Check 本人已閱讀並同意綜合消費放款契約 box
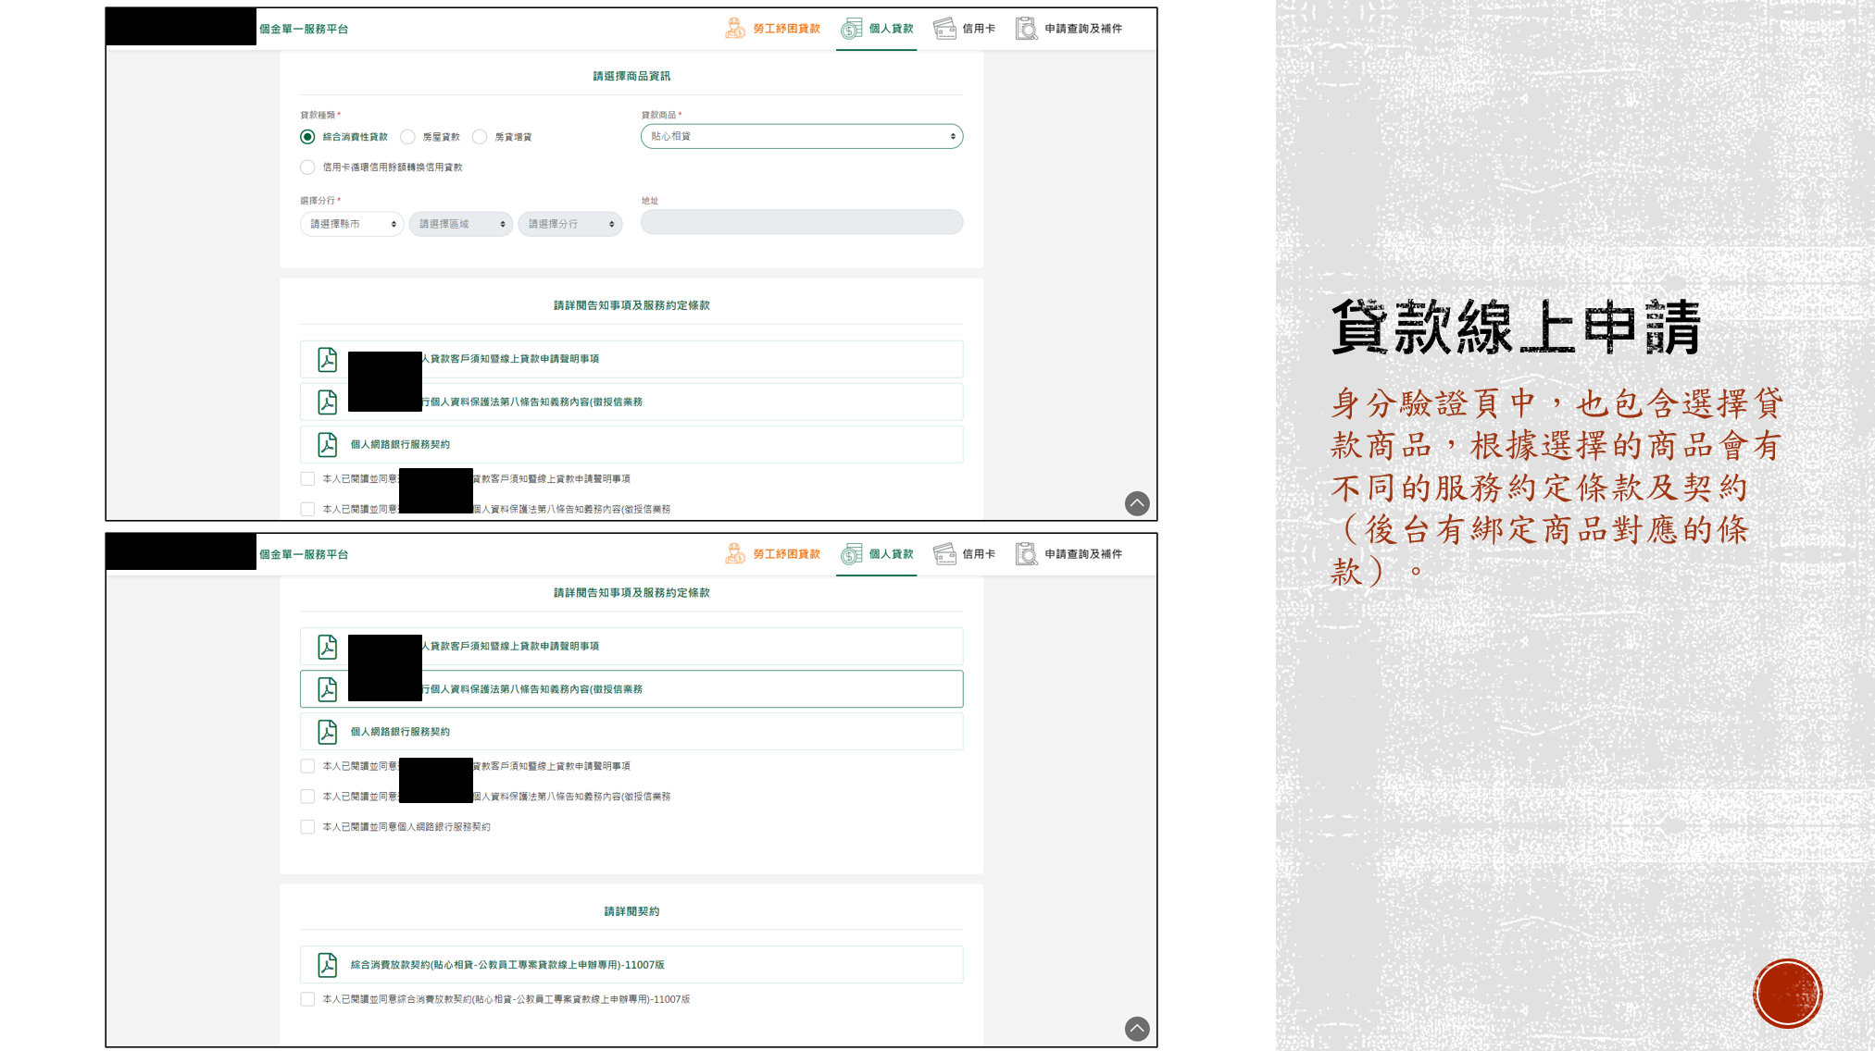Image resolution: width=1875 pixels, height=1051 pixels. 307,999
